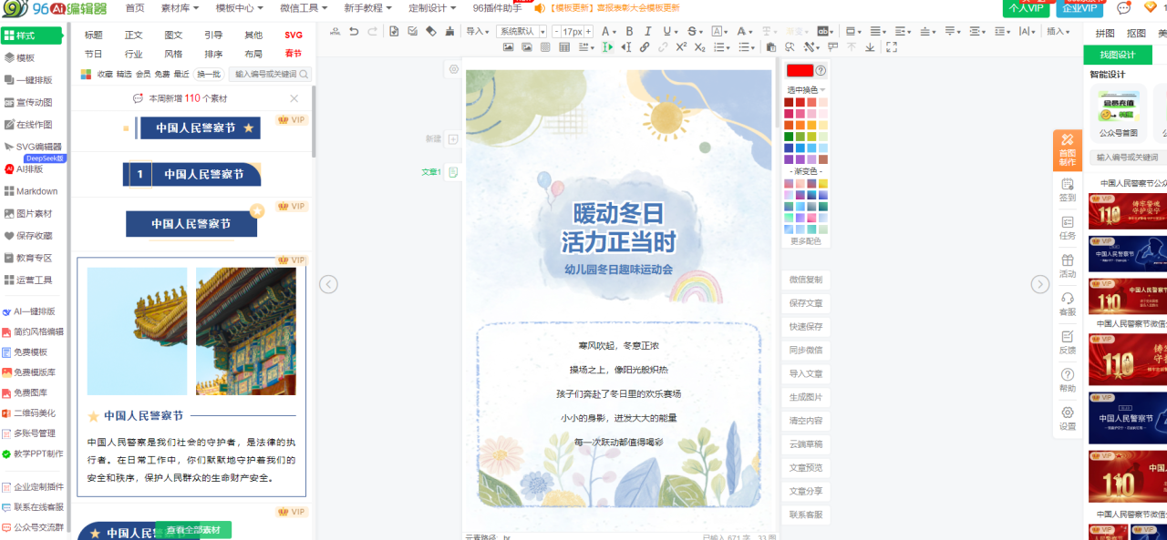Expand the 选中换色 color mode dropdown
1167x540 pixels.
806,89
